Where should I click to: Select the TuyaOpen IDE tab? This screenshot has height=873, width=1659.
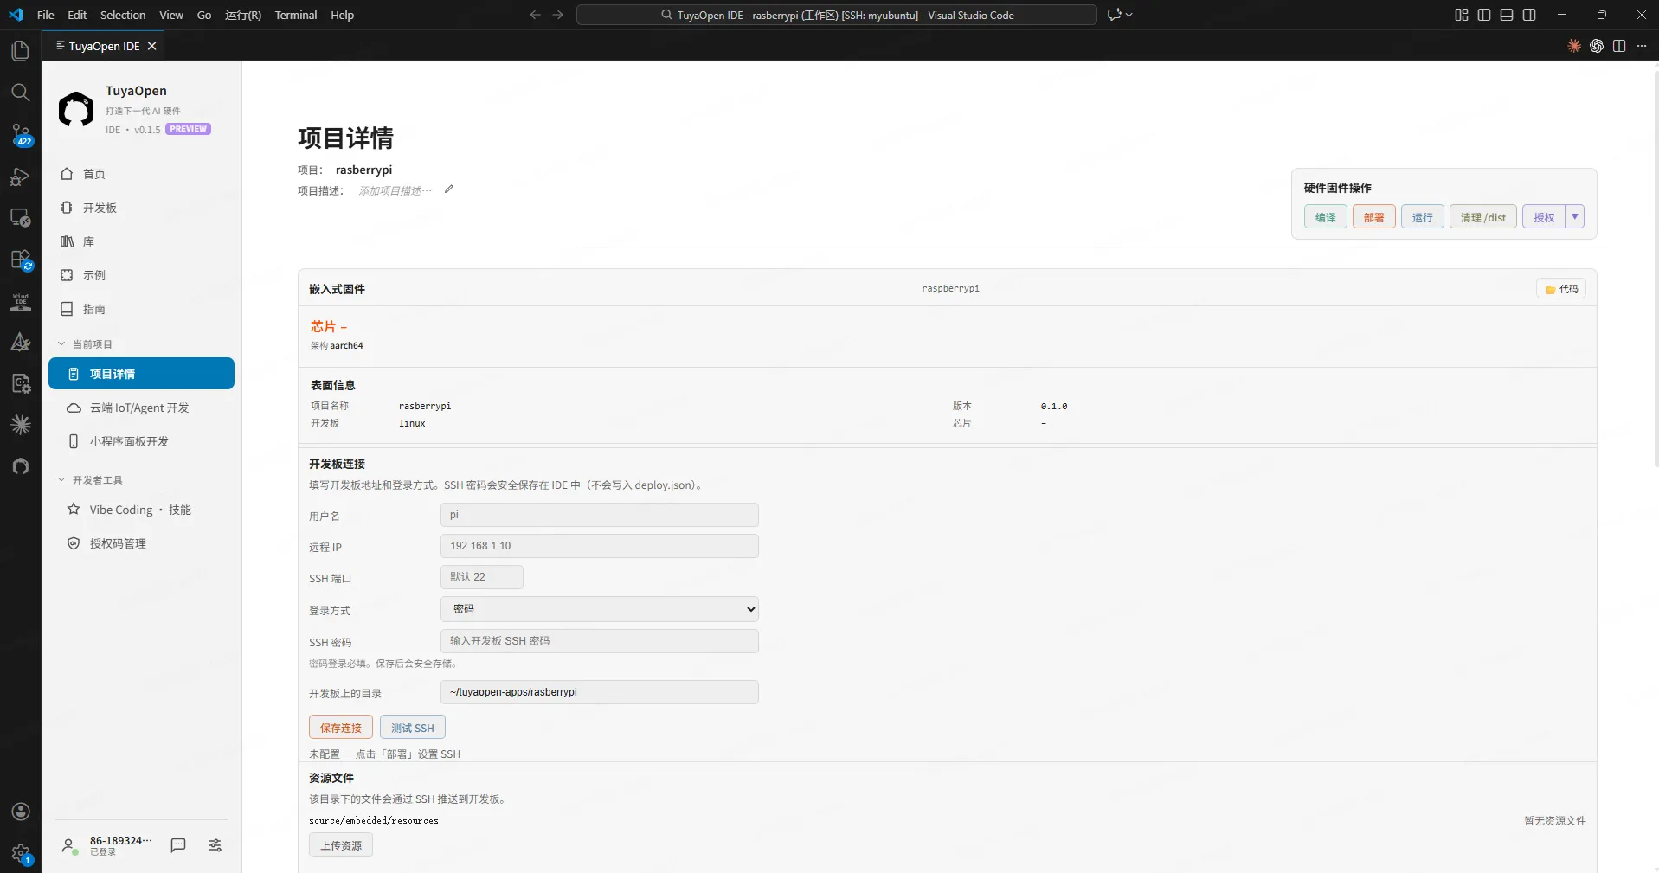(104, 46)
